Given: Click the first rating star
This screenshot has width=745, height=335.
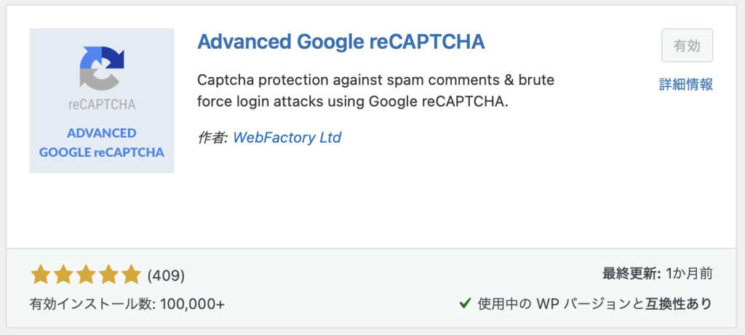Looking at the screenshot, I should 41,275.
